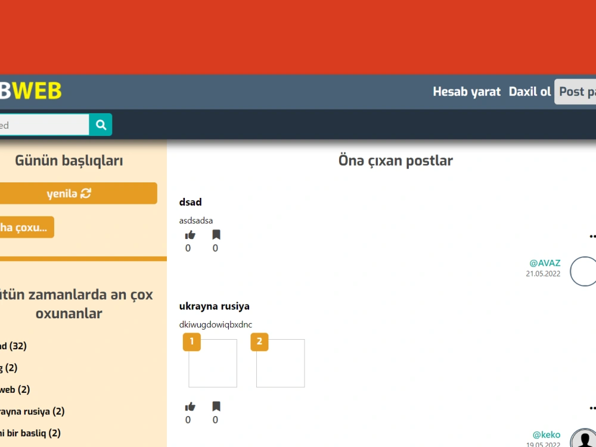The width and height of the screenshot is (596, 447).
Task: Open the 'web (2)' most-read entry
Action: pos(15,390)
